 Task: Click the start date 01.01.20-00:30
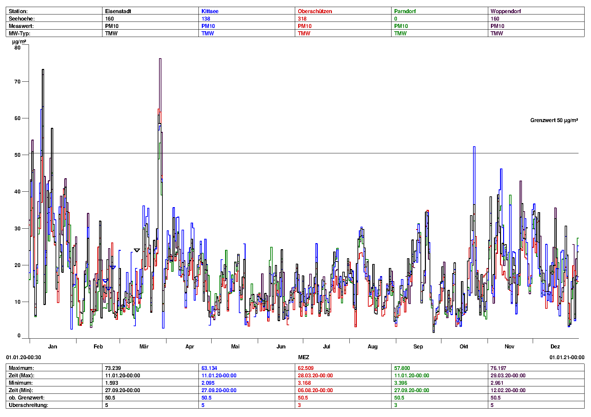[x=24, y=357]
